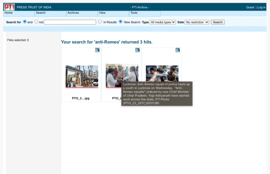This screenshot has width=270, height=174.
Task: Choose the 'In Results' search option
Action: (100, 22)
